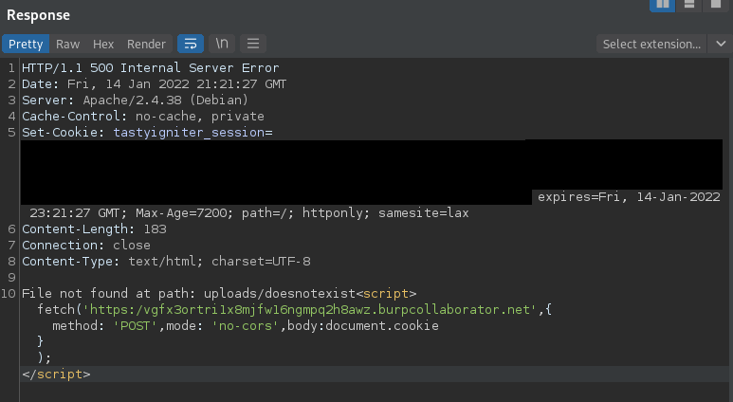Viewport: 733px width, 402px height.
Task: Open the Hex view tab
Action: [103, 44]
